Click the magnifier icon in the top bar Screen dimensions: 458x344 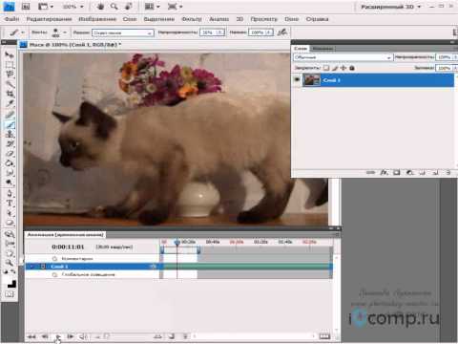(114, 7)
